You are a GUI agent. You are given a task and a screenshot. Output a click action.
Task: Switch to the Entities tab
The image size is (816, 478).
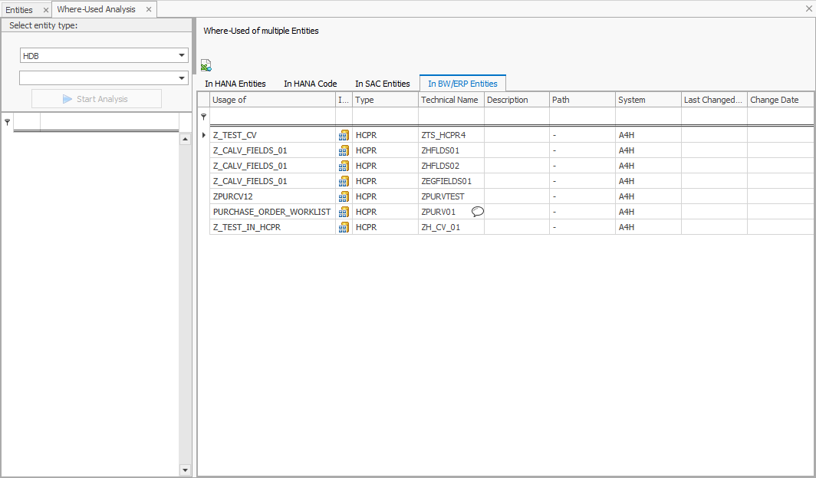click(19, 10)
